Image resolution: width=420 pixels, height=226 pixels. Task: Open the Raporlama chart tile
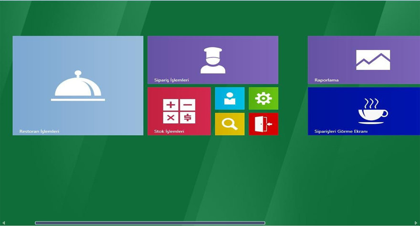click(x=364, y=60)
